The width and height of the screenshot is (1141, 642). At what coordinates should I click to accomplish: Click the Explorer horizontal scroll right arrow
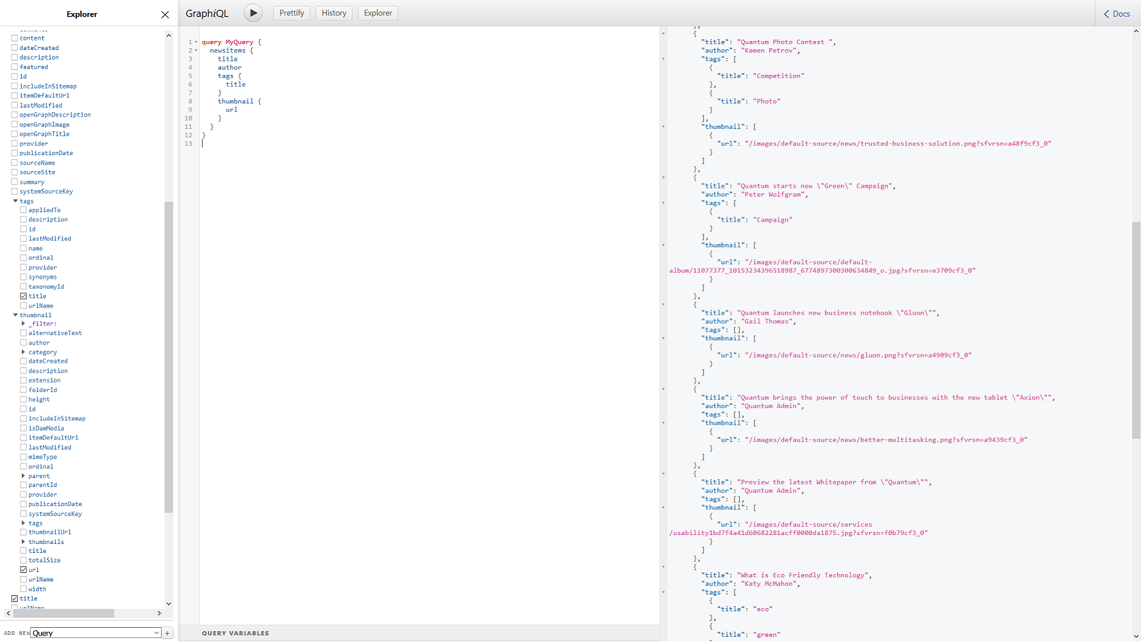coord(159,613)
